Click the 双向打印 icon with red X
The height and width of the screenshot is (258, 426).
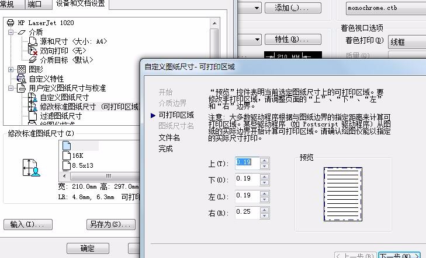[33, 51]
